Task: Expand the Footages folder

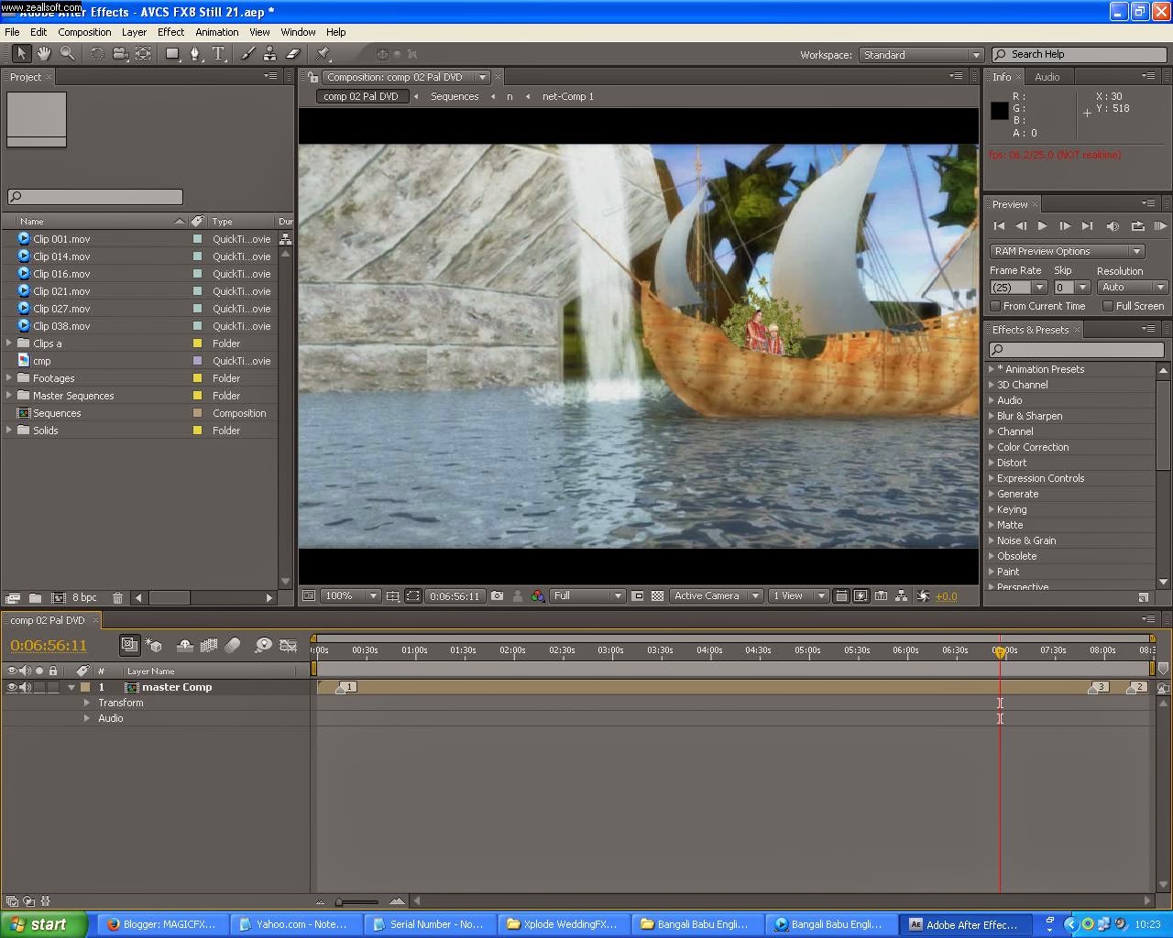Action: [9, 378]
